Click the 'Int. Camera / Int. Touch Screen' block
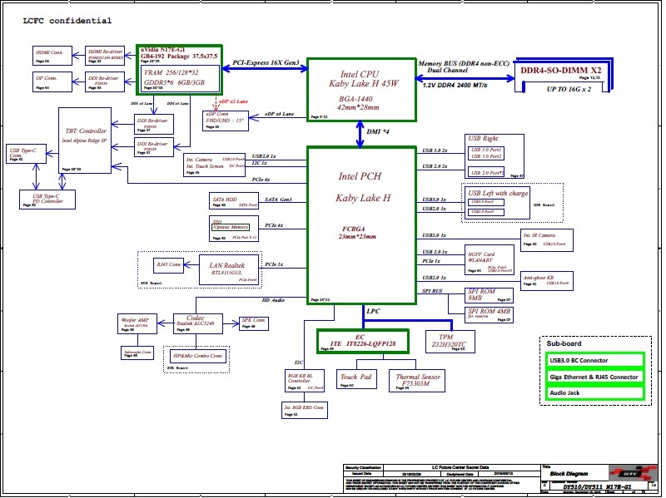666x498 pixels. 215,165
